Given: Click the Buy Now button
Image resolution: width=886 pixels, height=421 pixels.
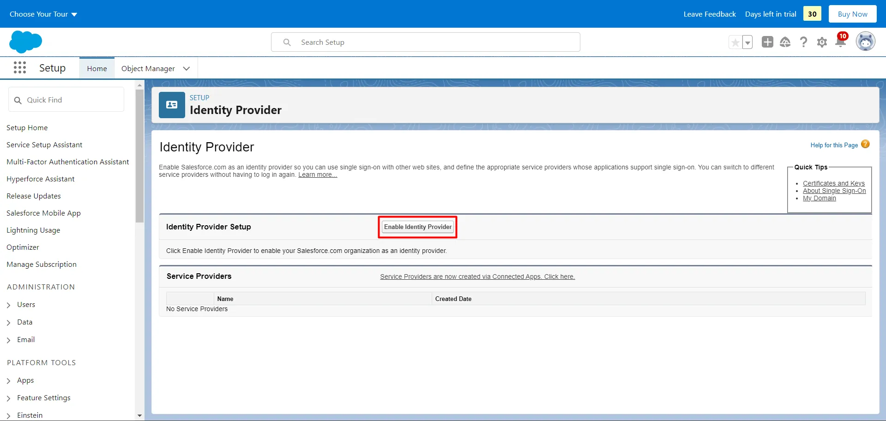Looking at the screenshot, I should (852, 14).
